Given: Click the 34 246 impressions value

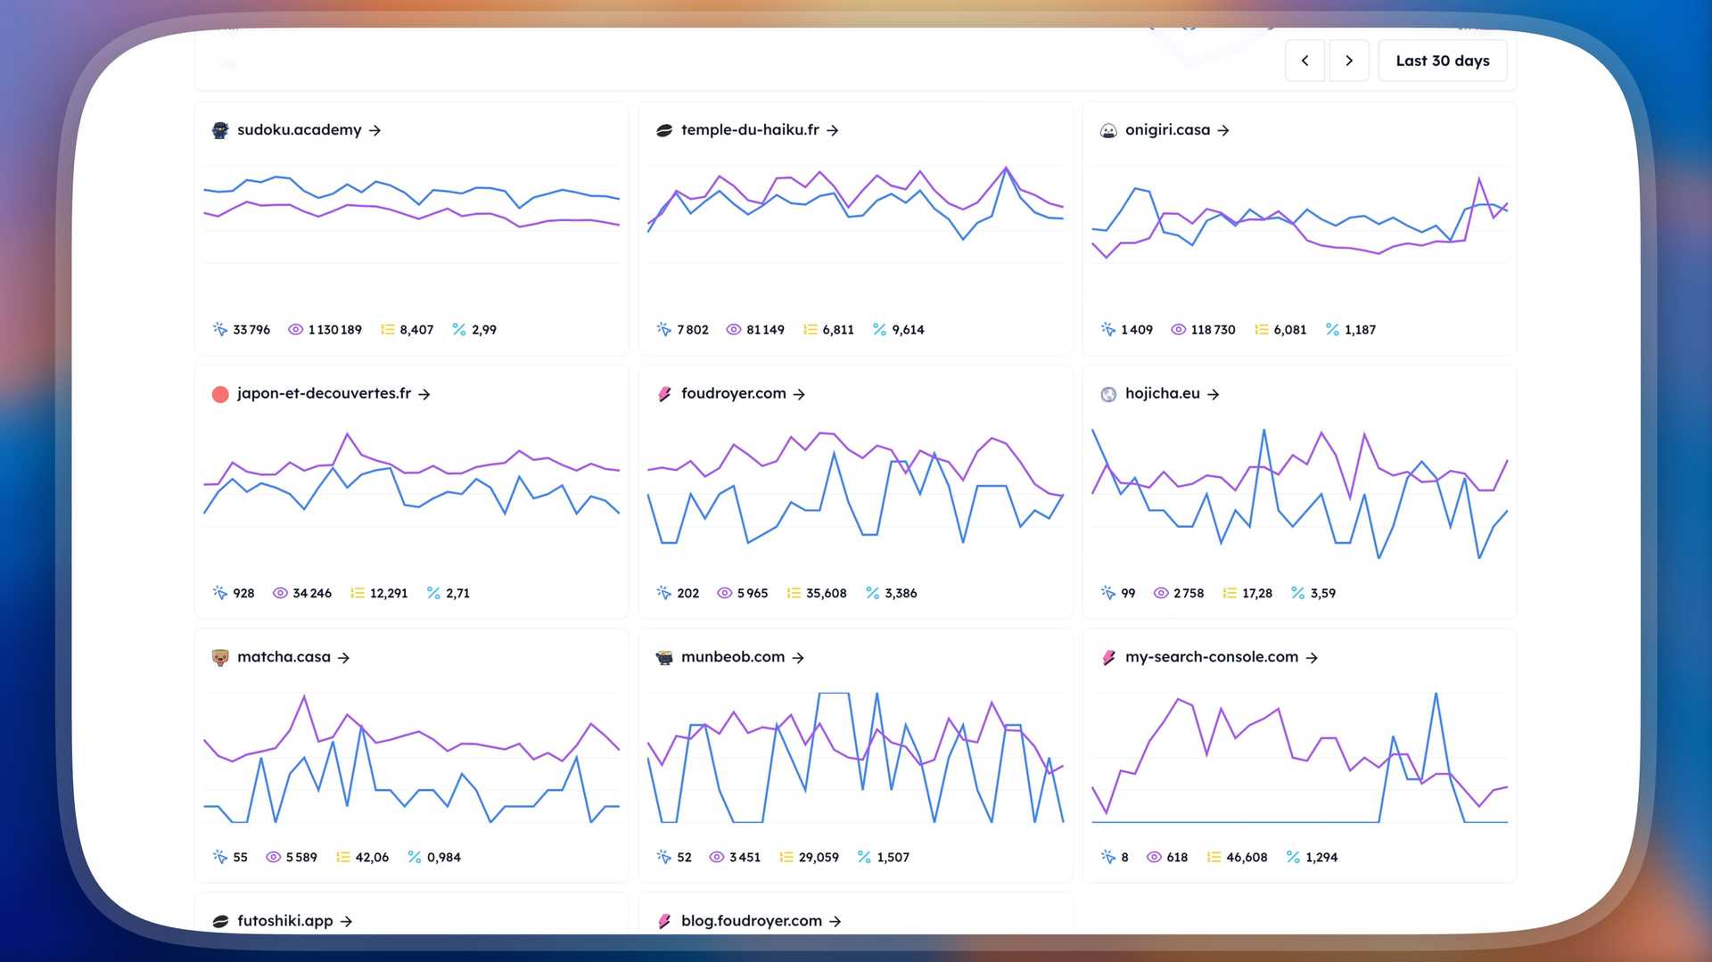Looking at the screenshot, I should [312, 594].
